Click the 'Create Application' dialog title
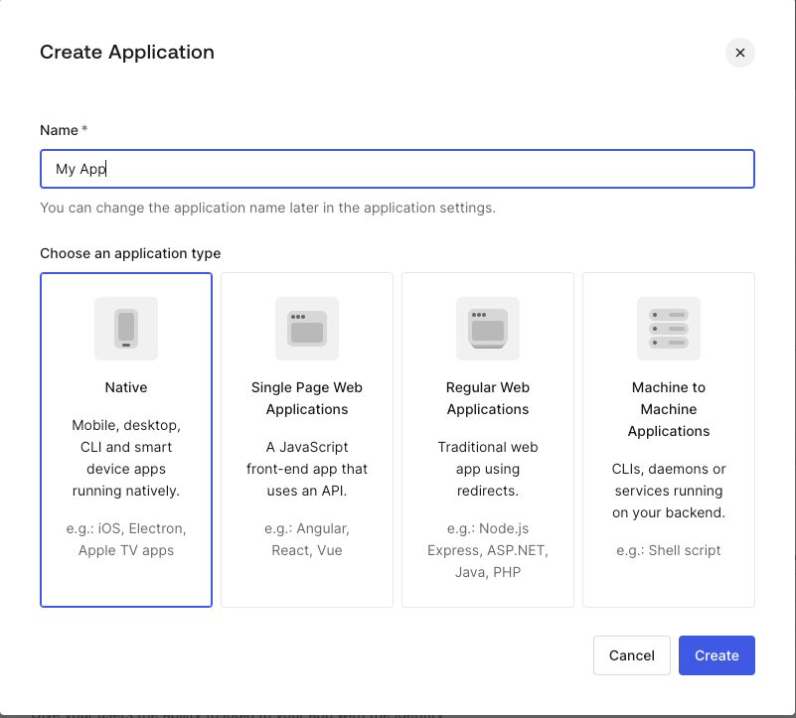Image resolution: width=796 pixels, height=718 pixels. (x=127, y=52)
